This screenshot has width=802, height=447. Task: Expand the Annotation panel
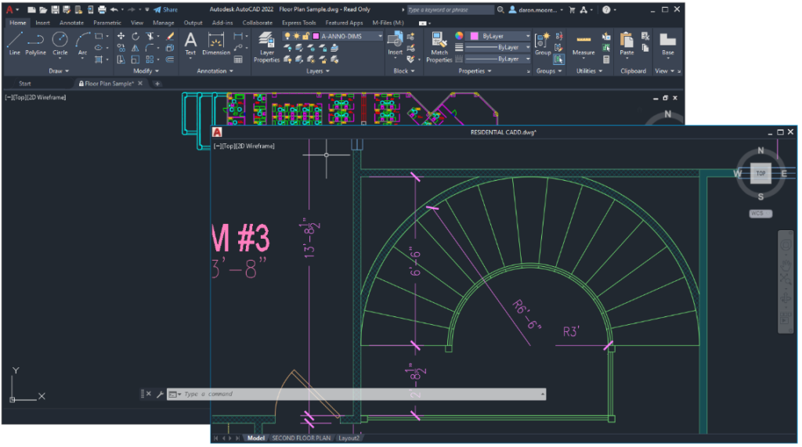[x=215, y=71]
